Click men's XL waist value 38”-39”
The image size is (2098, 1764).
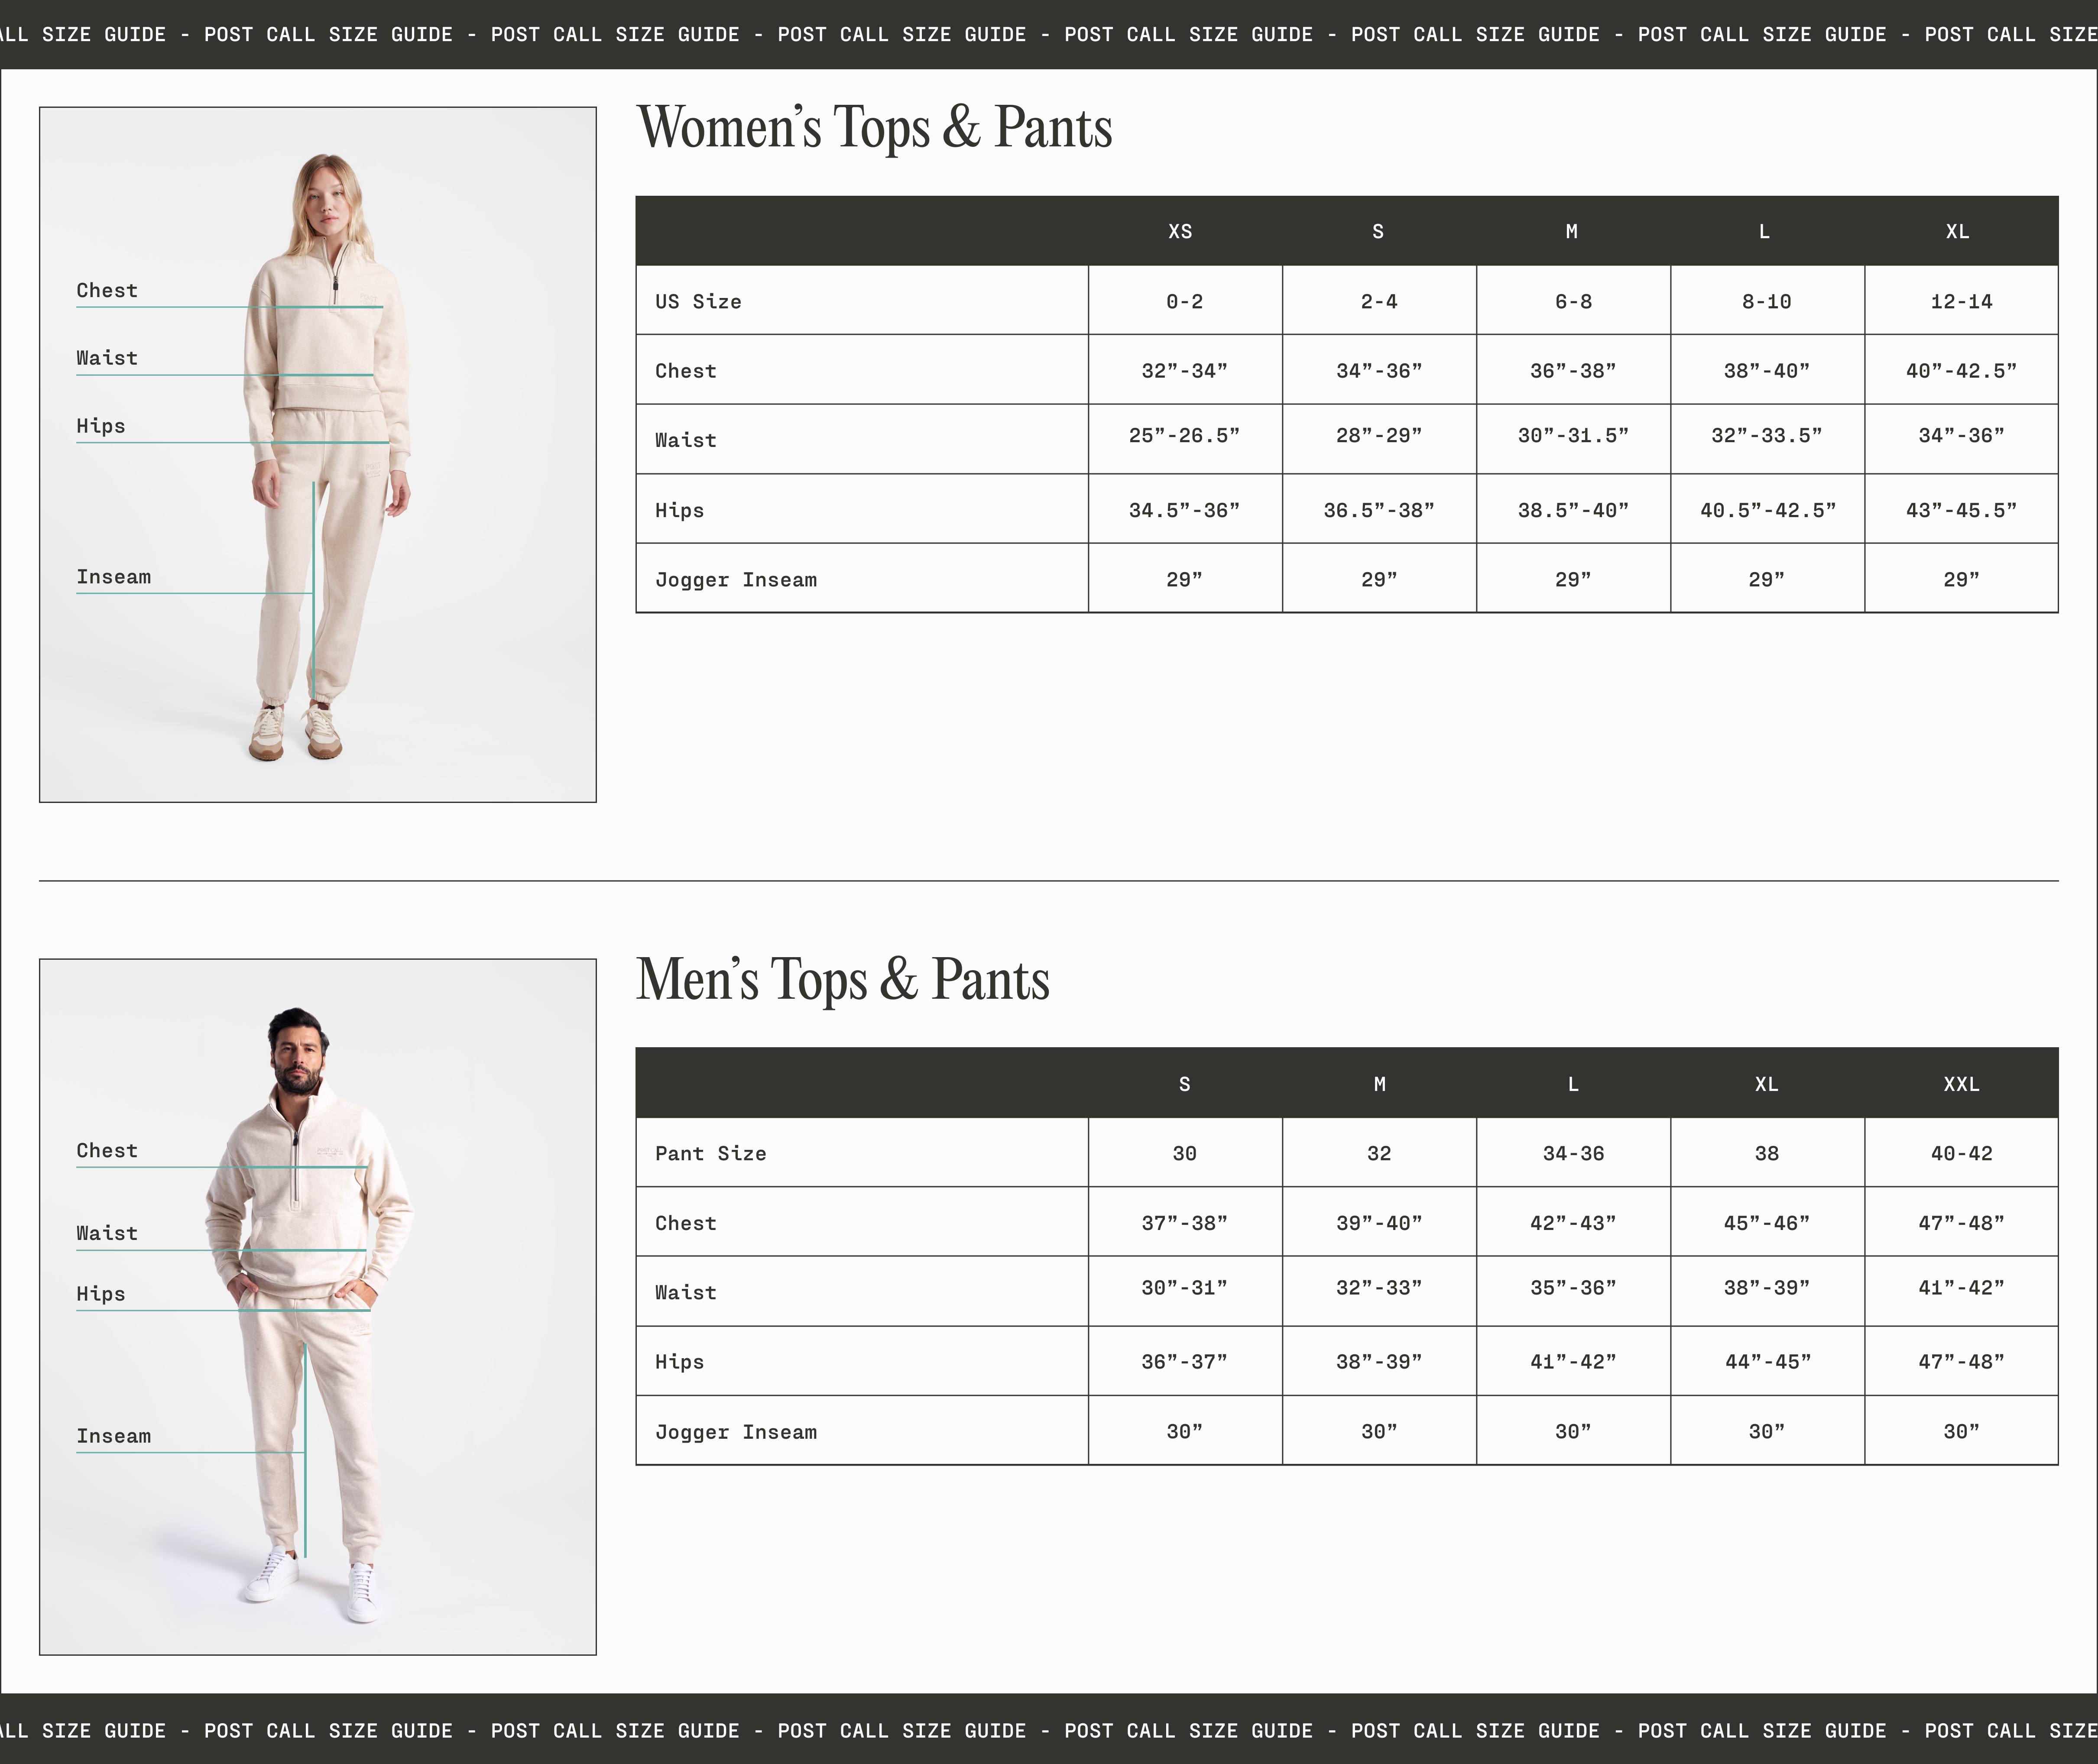(x=1766, y=1287)
